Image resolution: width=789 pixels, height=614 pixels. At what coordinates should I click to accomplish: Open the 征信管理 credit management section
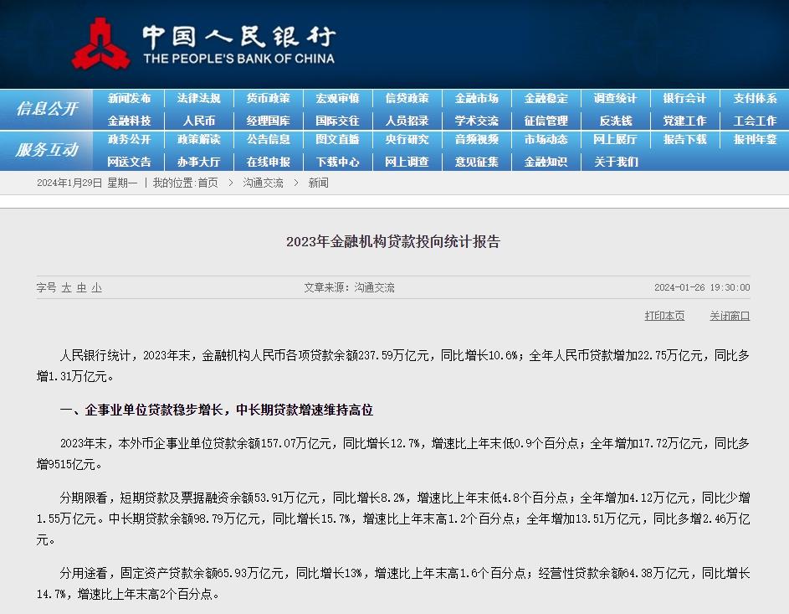pos(546,120)
